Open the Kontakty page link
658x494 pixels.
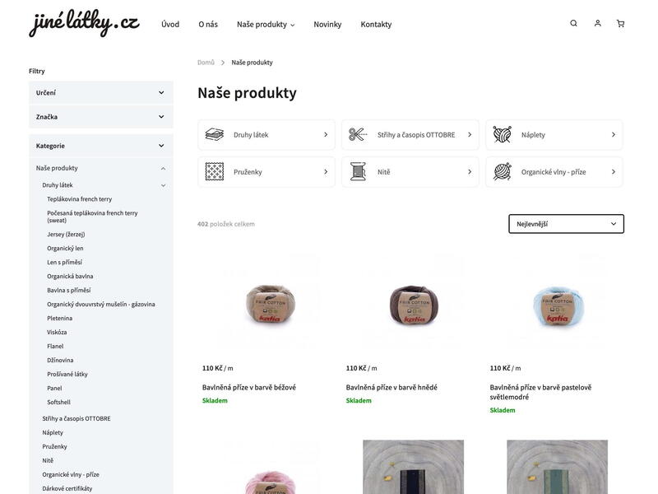[x=376, y=24]
